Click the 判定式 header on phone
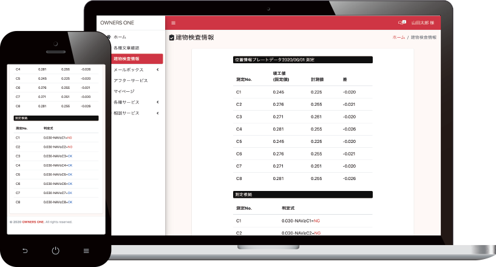This screenshot has height=267, width=496. [48, 128]
